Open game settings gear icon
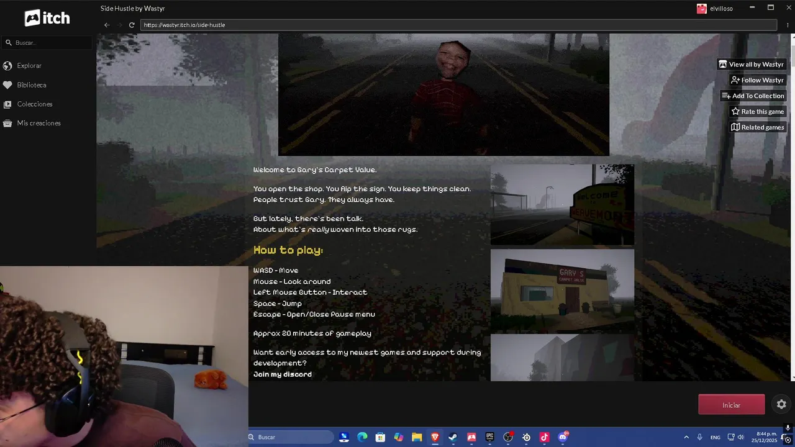 coord(781,405)
